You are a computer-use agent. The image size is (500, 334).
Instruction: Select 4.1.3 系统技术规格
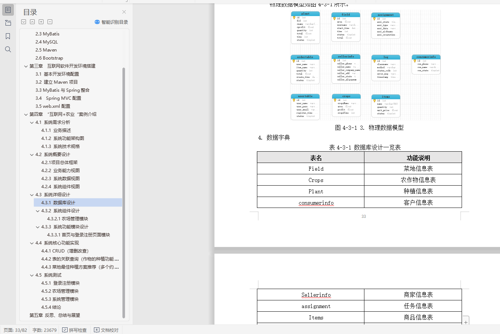click(60, 147)
